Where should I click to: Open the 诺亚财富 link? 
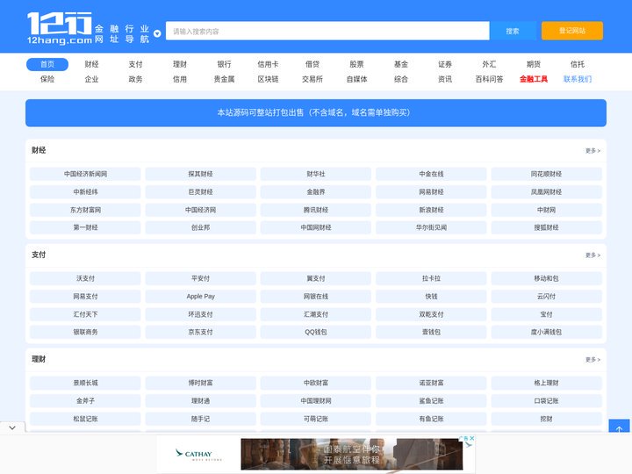click(431, 383)
